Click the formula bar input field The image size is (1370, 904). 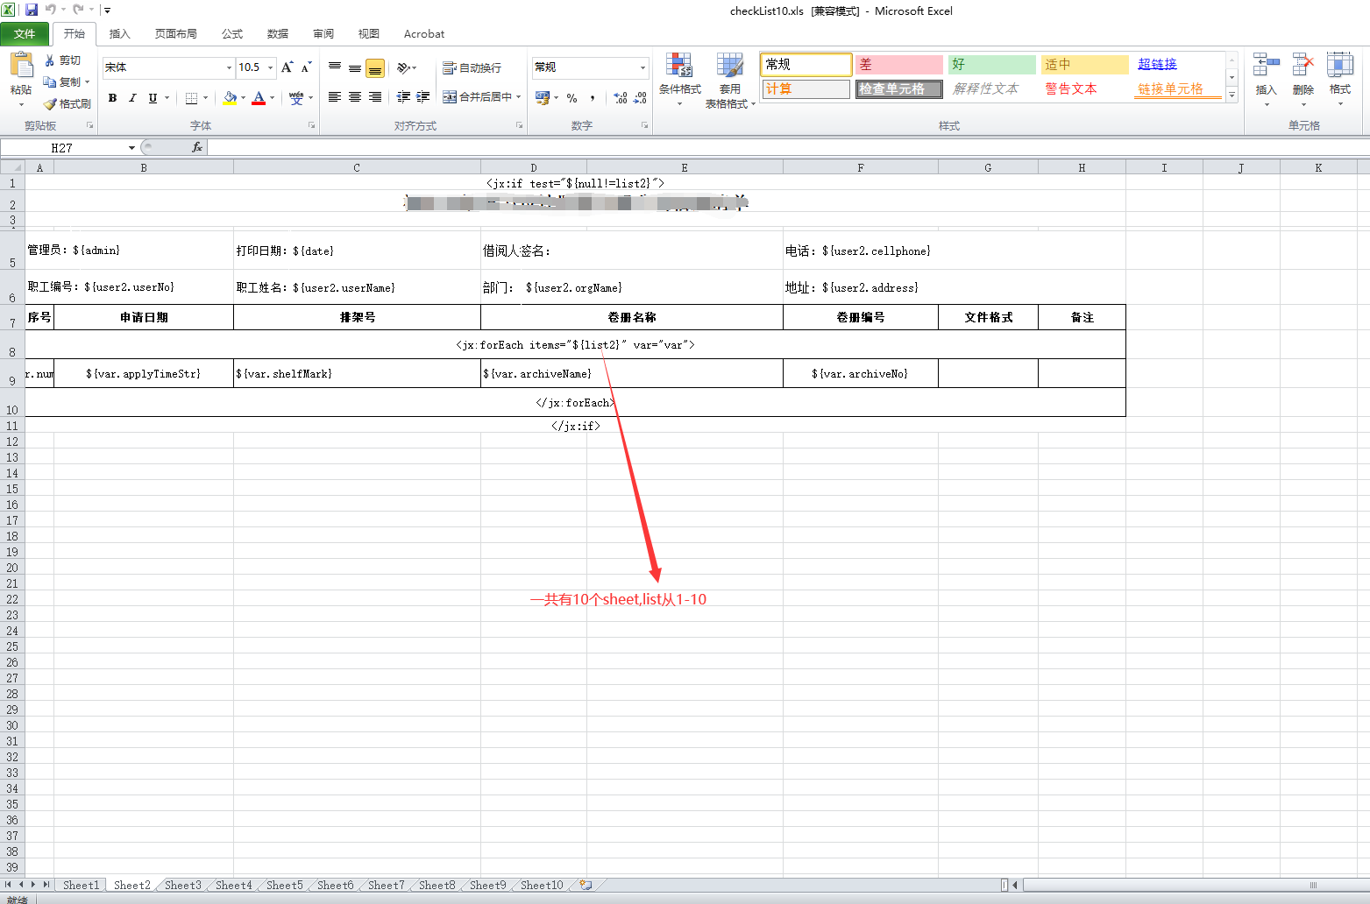pyautogui.click(x=787, y=147)
